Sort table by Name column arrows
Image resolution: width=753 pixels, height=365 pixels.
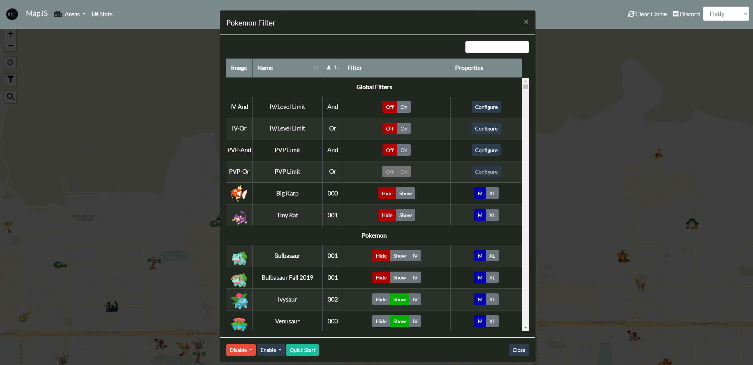(316, 68)
